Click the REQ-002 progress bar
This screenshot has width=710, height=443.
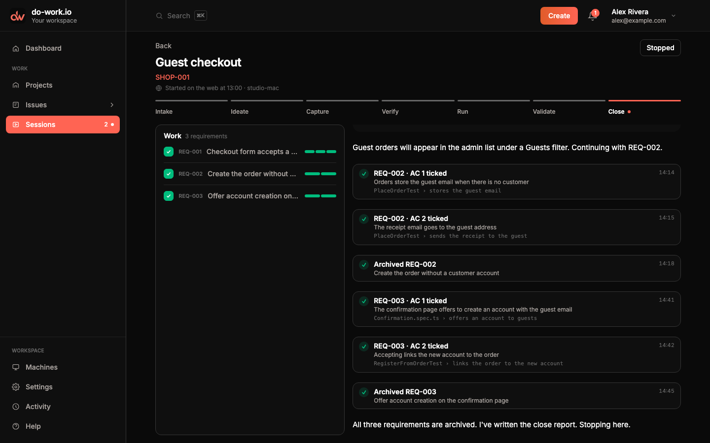click(x=320, y=174)
